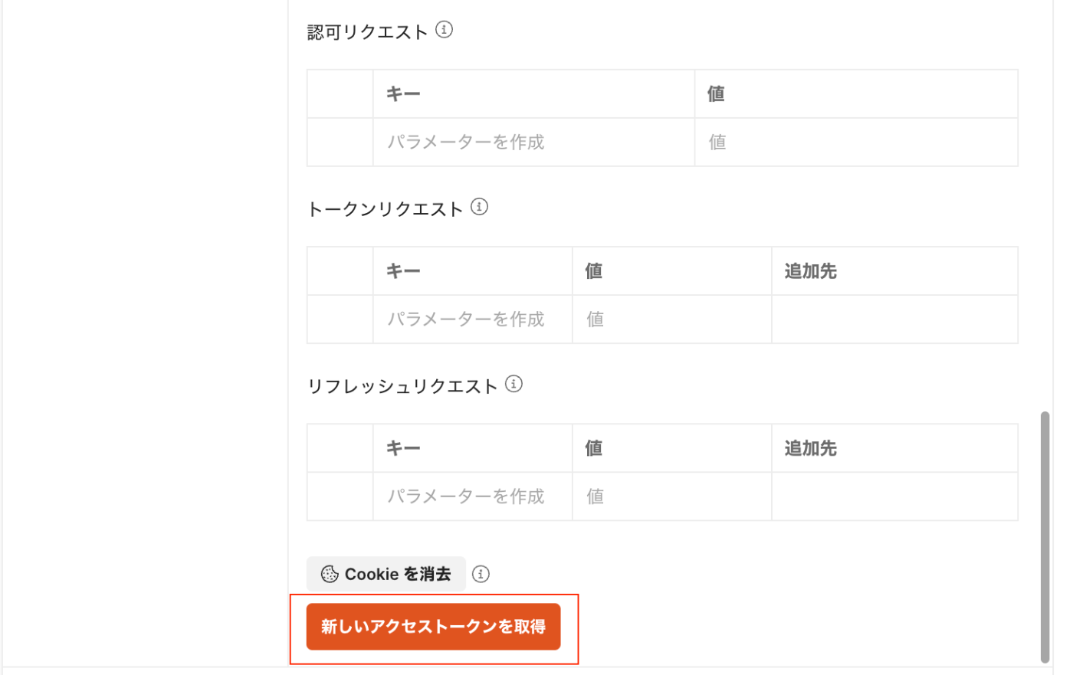Click empty checkbox cell in リフレッシュリクエスト row
This screenshot has width=1073, height=675.
[340, 496]
